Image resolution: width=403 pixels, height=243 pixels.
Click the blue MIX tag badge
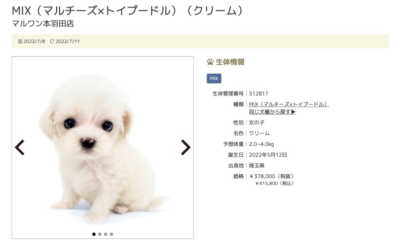coord(214,79)
